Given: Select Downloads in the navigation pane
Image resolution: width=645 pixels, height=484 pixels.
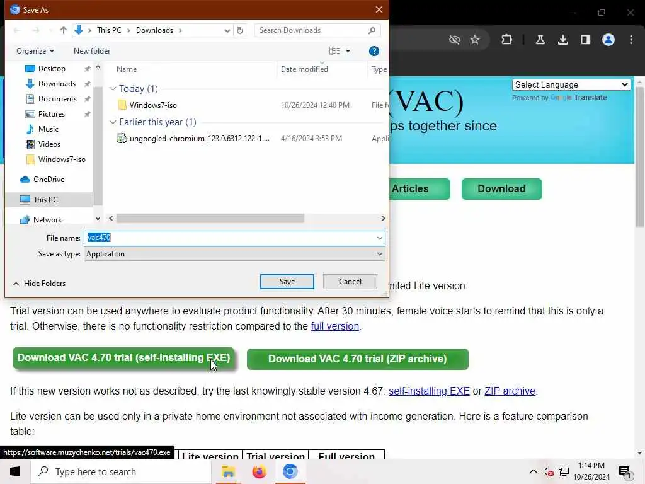Looking at the screenshot, I should coord(57,84).
